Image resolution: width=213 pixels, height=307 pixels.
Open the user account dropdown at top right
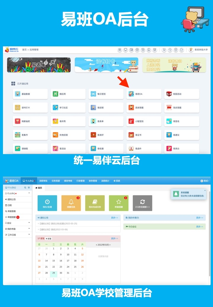click(x=205, y=181)
